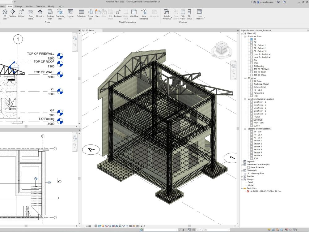
Task: Switch to the Manage ribbon tab
Action: point(19,6)
